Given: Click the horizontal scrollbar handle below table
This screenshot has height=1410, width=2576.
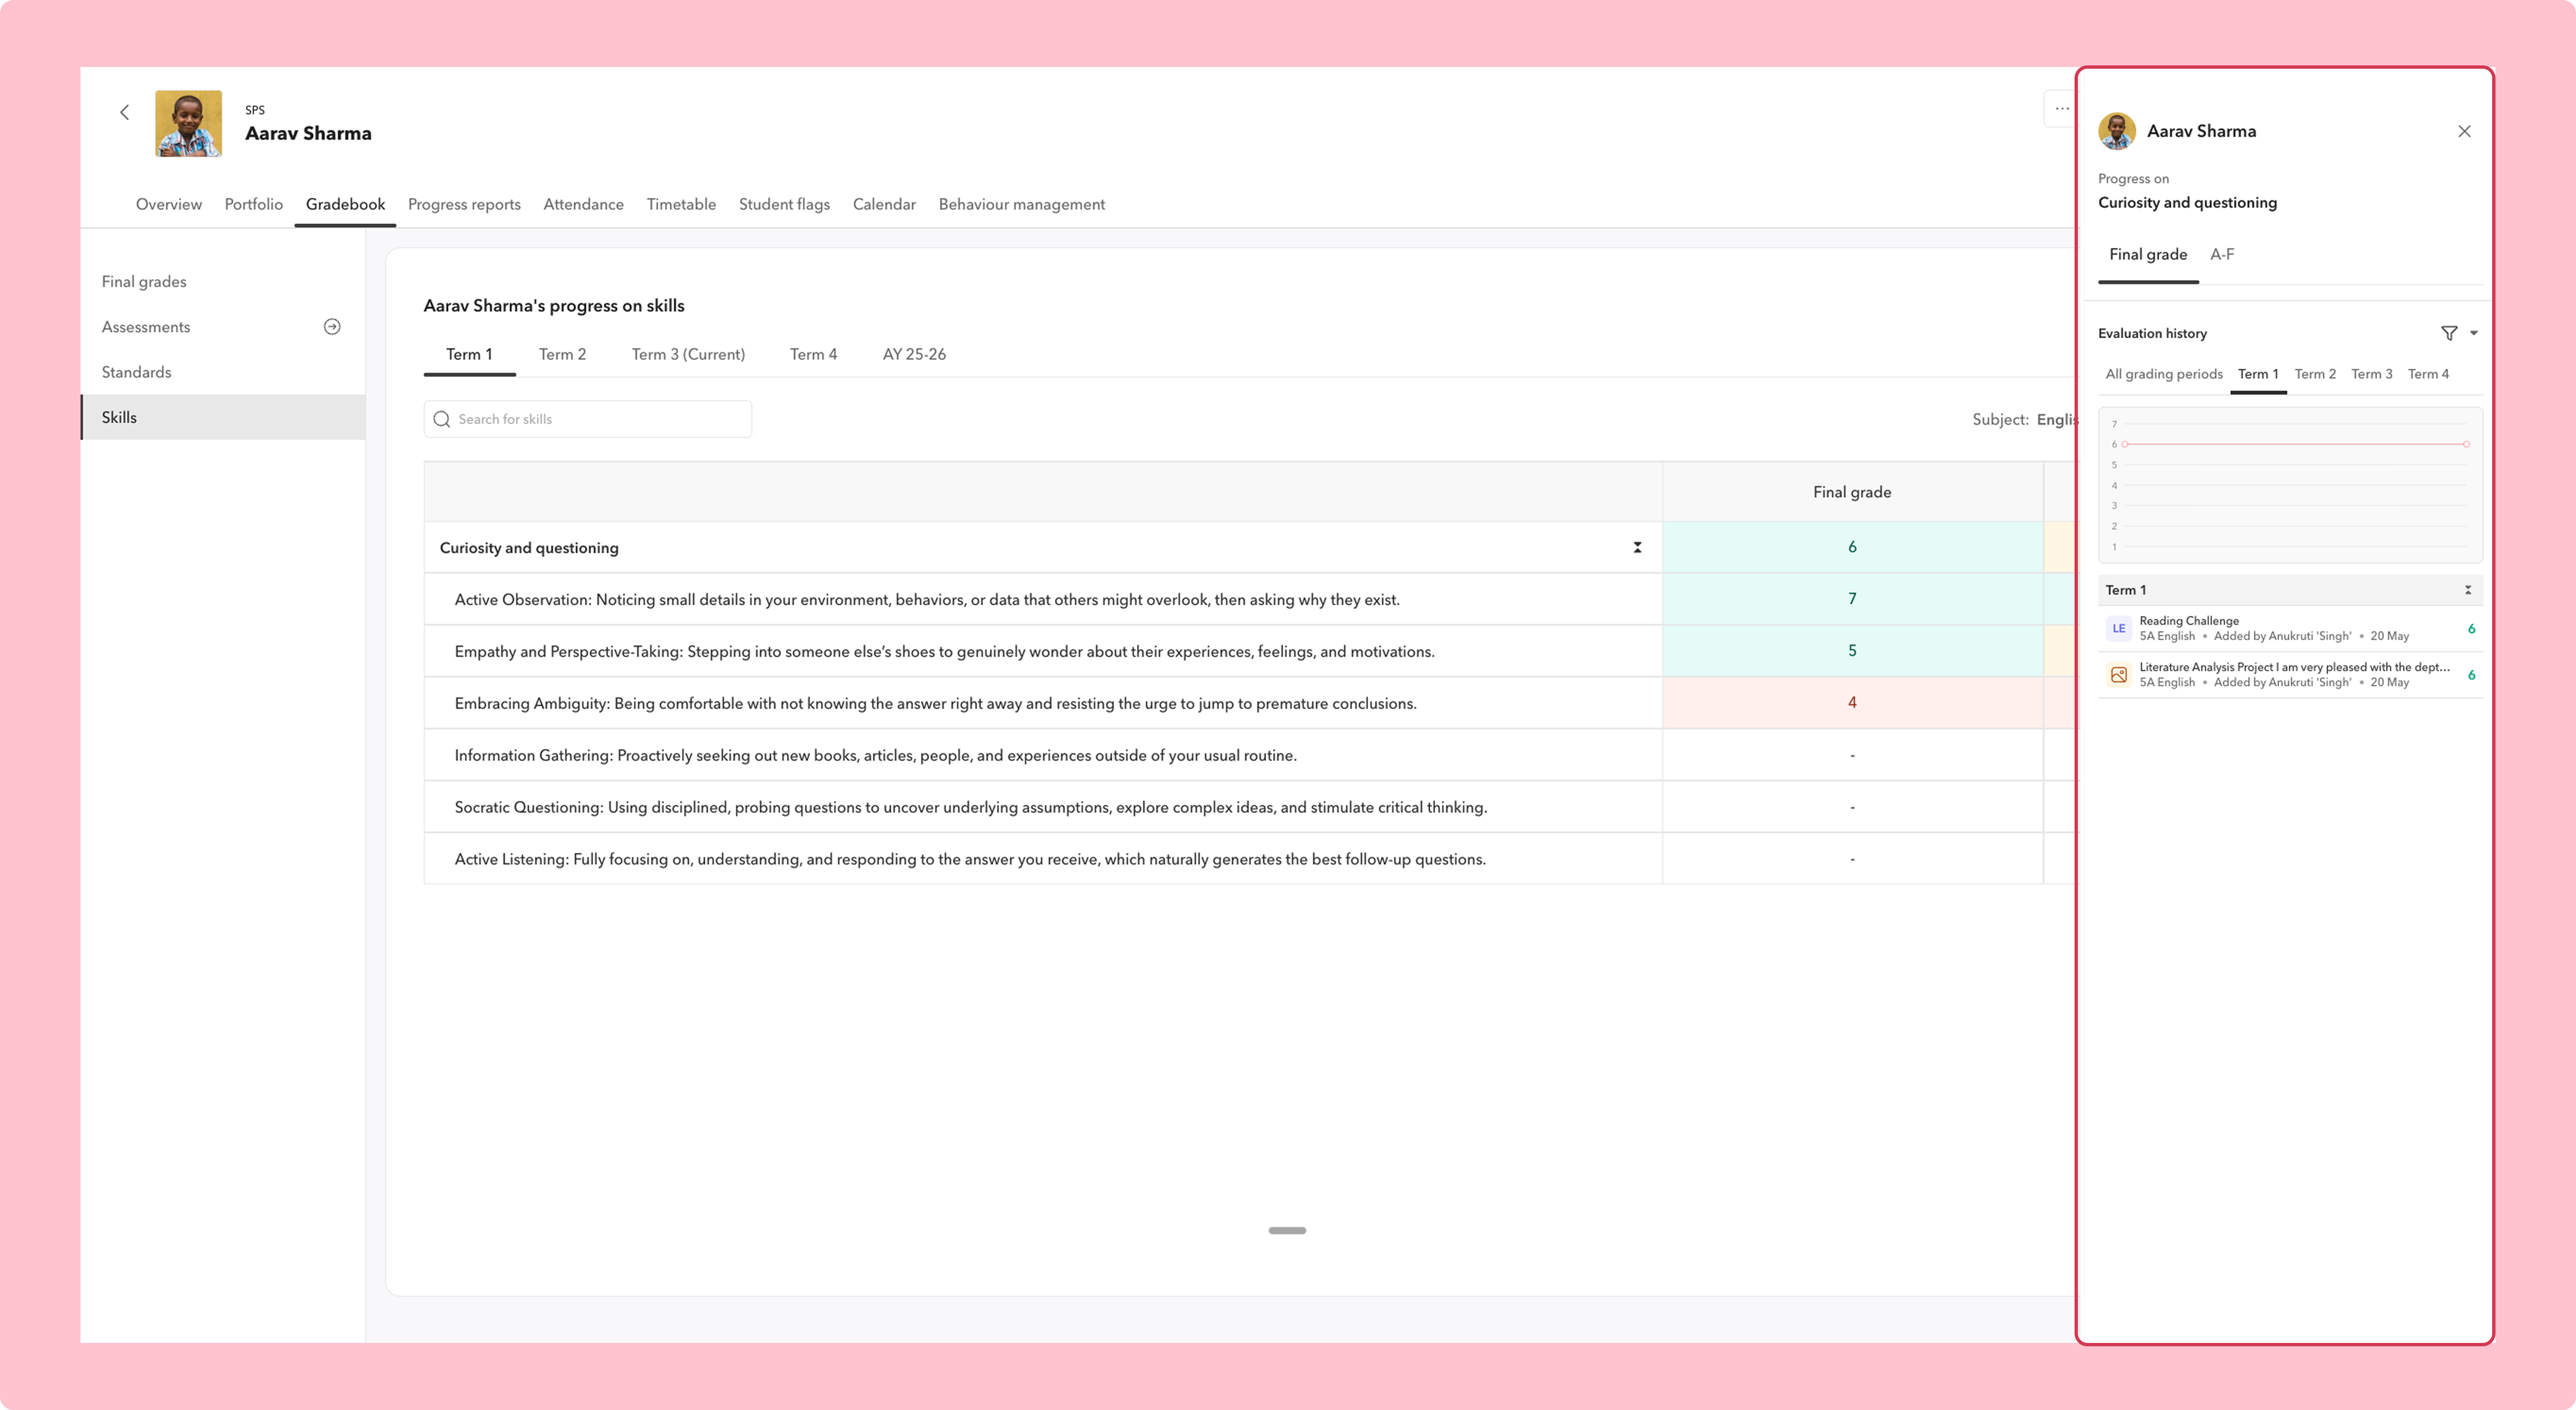Looking at the screenshot, I should pyautogui.click(x=1287, y=1230).
